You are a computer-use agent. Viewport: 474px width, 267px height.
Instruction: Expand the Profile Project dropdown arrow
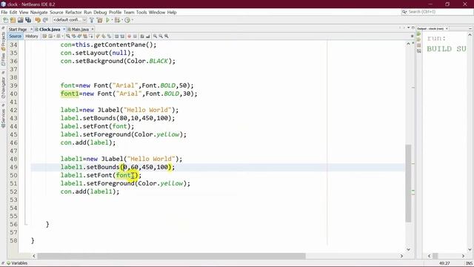(133, 20)
